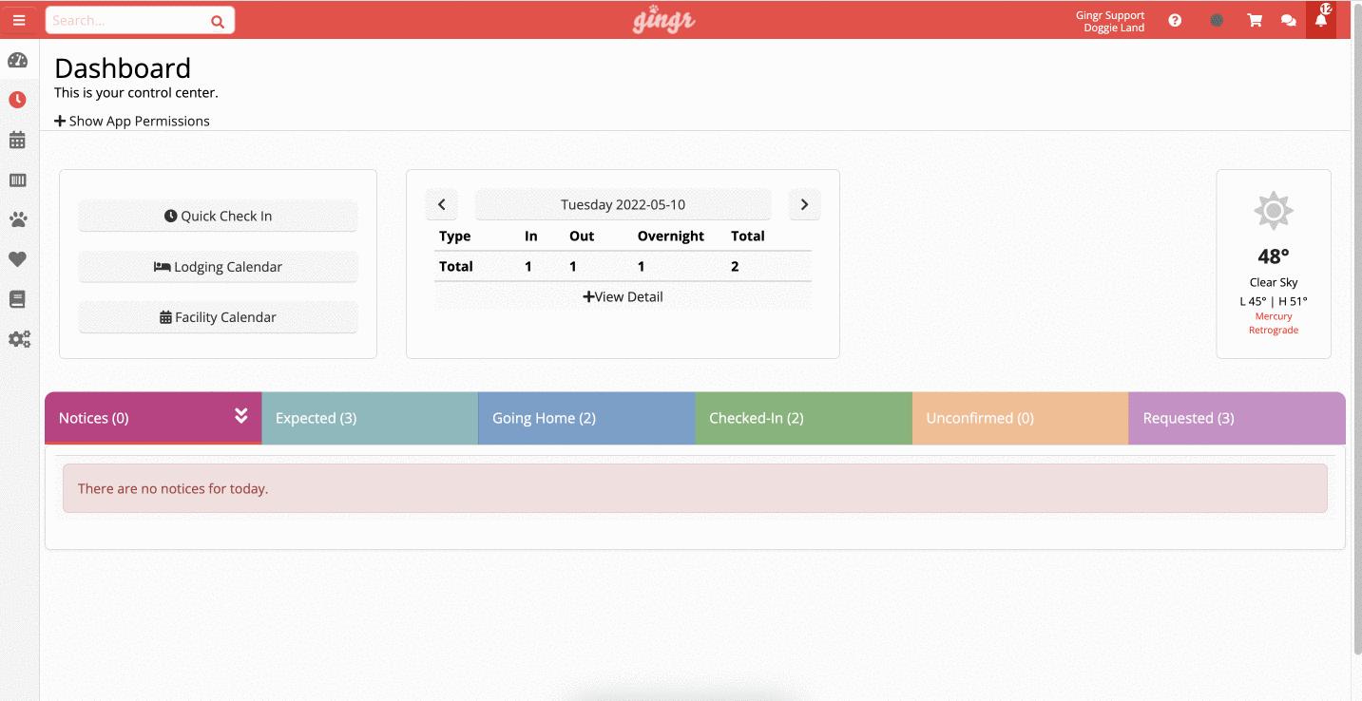Click the round status icon in header
This screenshot has height=701, width=1362.
1217,20
